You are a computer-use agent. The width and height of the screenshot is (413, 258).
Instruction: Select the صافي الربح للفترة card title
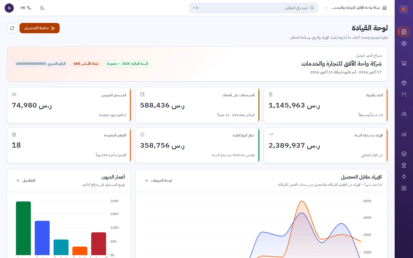pos(243,135)
